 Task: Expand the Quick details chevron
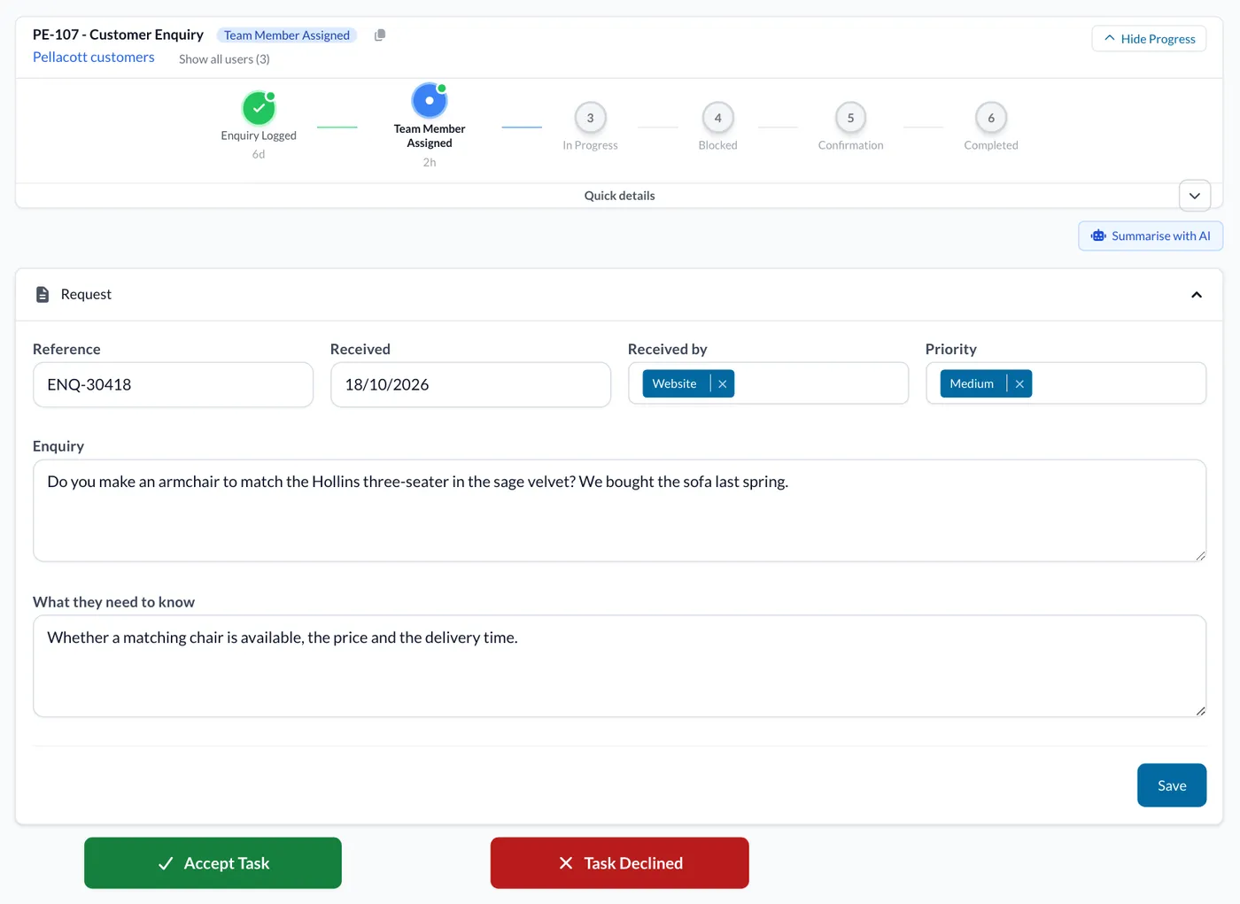coord(1195,196)
